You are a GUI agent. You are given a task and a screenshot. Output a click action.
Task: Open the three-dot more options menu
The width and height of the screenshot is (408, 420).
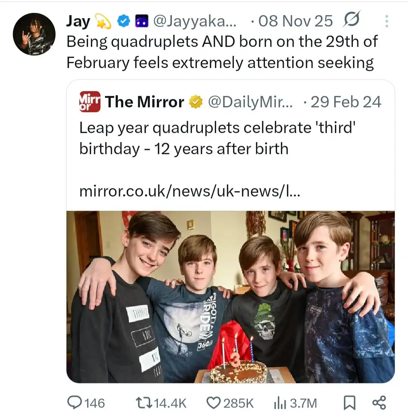click(x=386, y=22)
